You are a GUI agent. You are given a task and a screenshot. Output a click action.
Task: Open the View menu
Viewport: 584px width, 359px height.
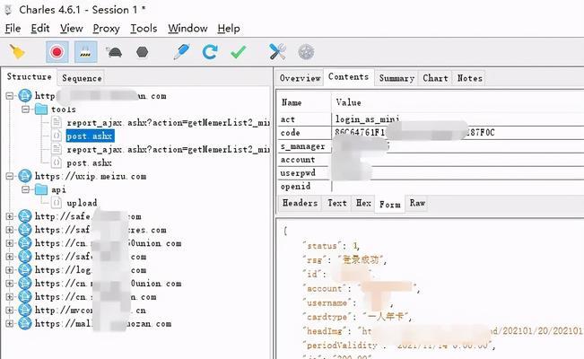(x=72, y=29)
